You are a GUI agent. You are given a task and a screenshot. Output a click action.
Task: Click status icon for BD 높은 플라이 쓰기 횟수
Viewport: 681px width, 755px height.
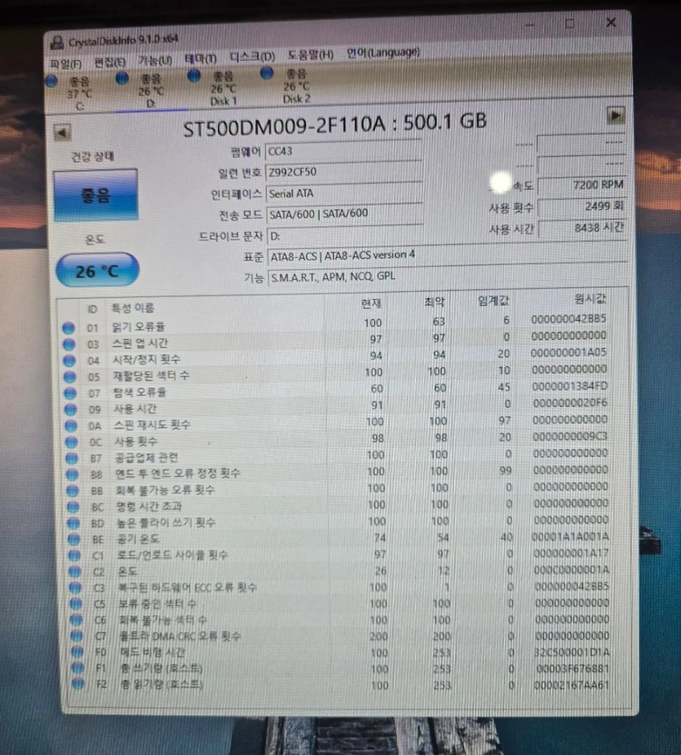[74, 523]
